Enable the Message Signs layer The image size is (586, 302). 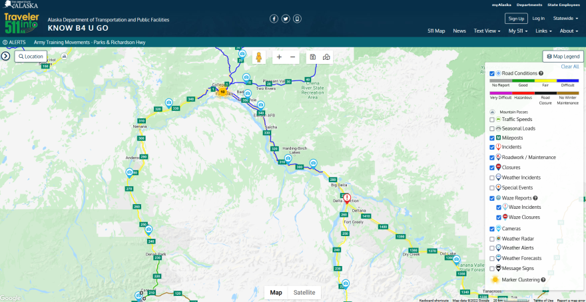492,268
